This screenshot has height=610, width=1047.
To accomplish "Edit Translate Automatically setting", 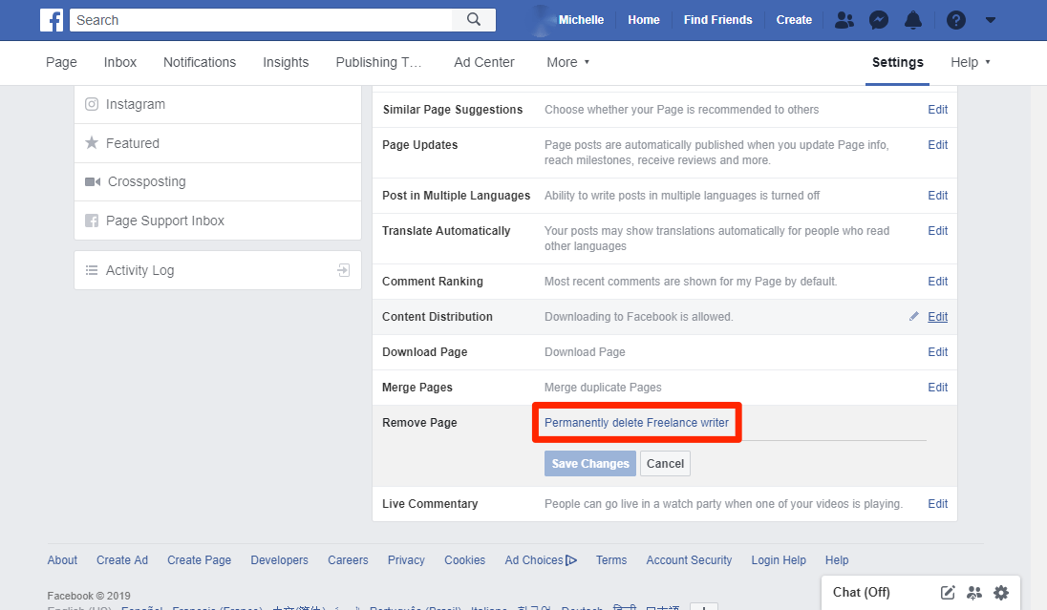I will (937, 231).
